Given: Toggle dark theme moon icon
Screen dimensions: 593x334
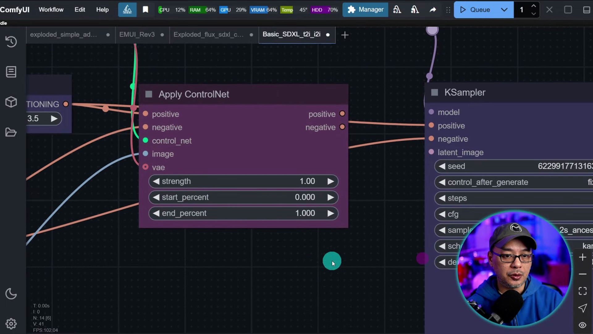Looking at the screenshot, I should (11, 293).
